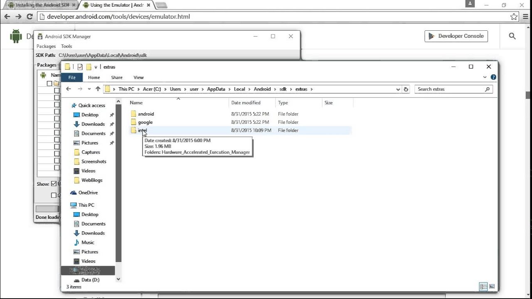Open Screenshots in Quick access
Viewport: 532px width, 299px height.
tap(94, 162)
